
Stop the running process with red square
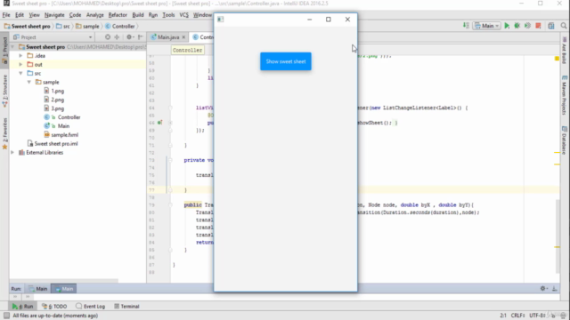tap(538, 26)
